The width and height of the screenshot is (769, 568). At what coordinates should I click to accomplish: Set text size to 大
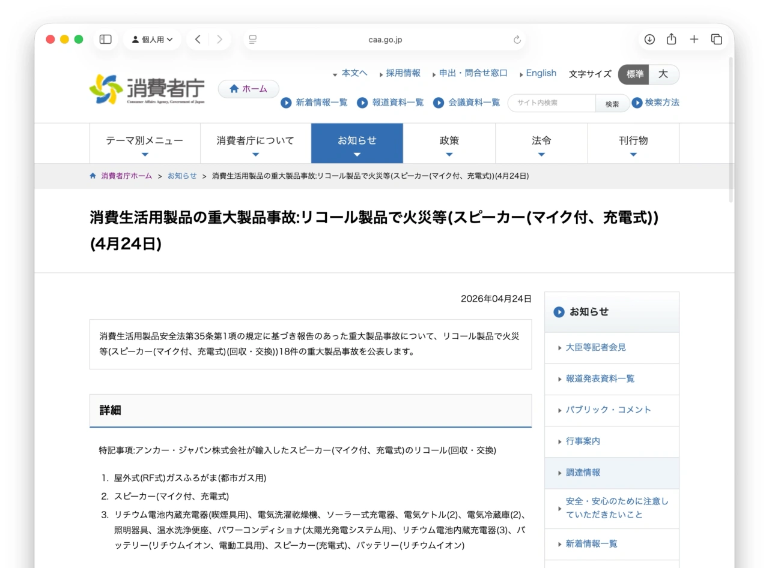[663, 74]
